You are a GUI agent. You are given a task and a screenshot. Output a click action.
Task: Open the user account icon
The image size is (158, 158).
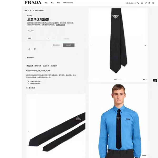pos(142,3)
